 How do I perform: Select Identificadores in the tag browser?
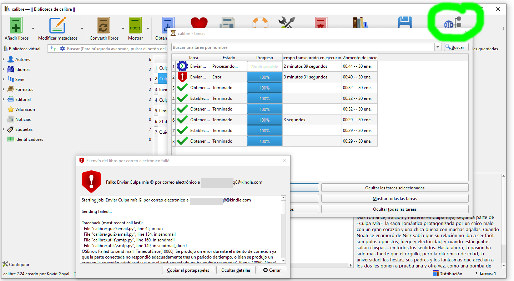pos(29,139)
